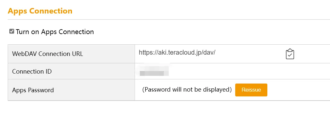
Task: Select the https://aki.teracloud.jp/dav/ URL text
Action: point(177,53)
